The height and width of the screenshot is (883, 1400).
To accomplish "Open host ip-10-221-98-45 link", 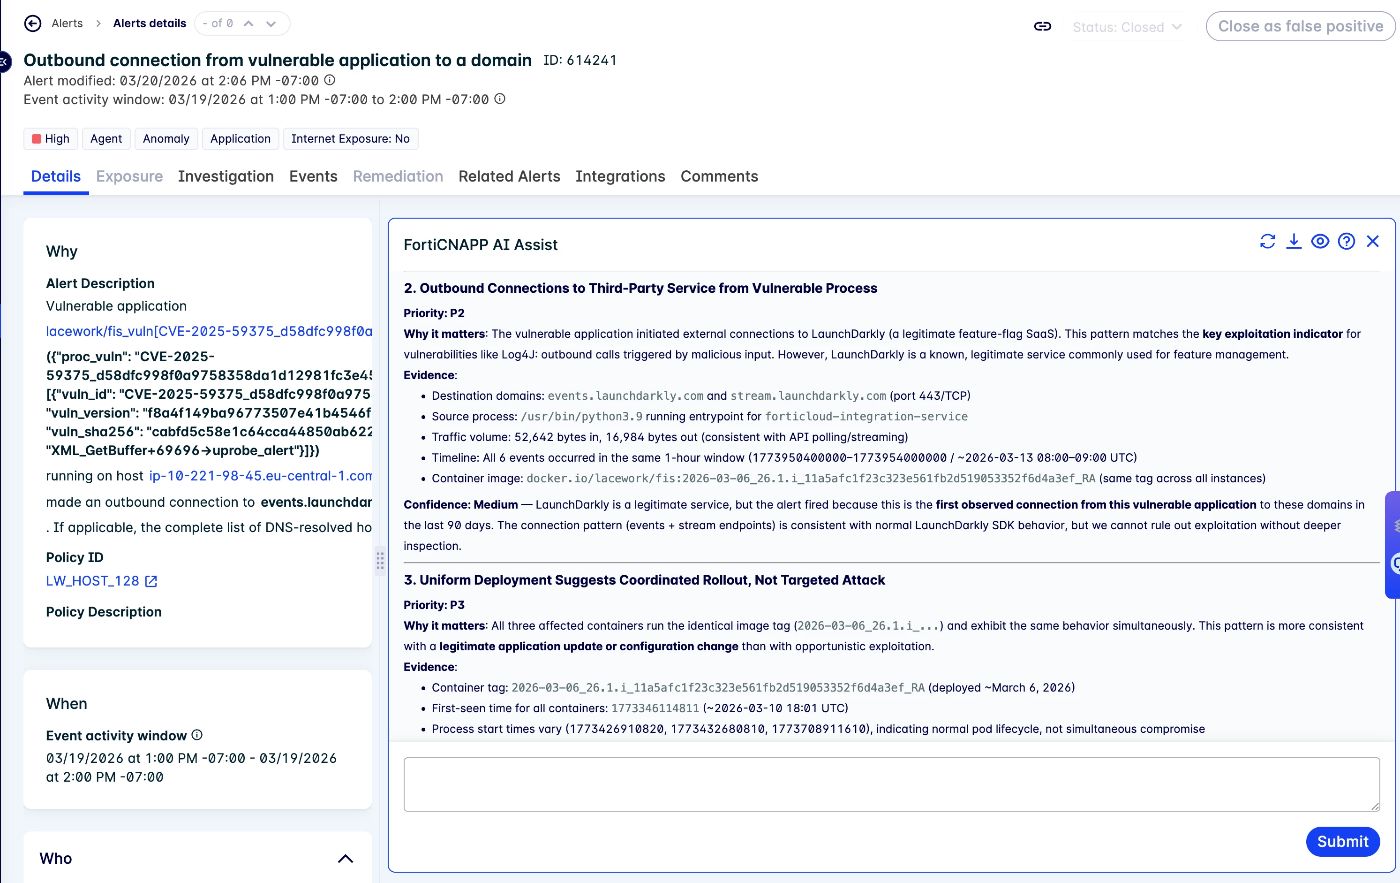I will 261,476.
